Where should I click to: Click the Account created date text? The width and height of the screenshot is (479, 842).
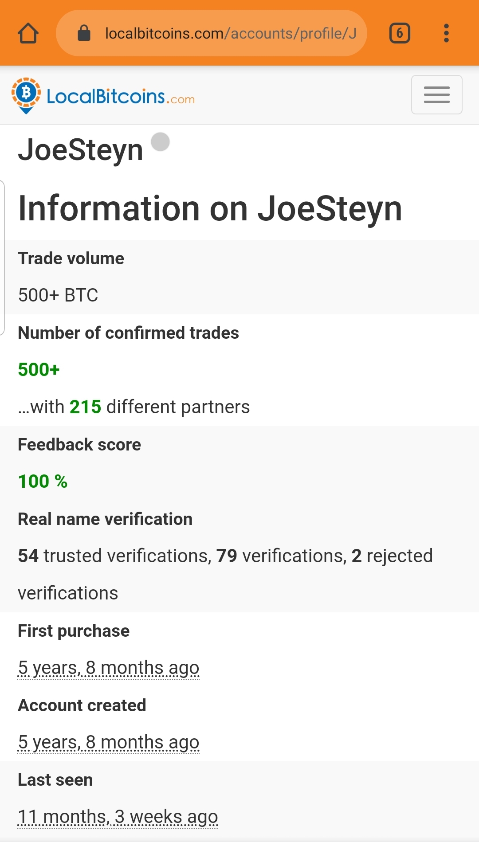pos(109,742)
